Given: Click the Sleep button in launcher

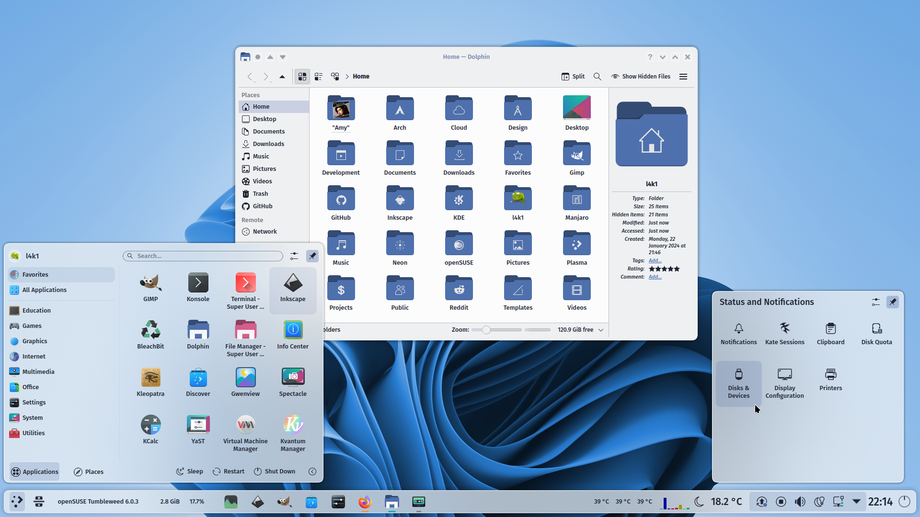Looking at the screenshot, I should click(190, 472).
